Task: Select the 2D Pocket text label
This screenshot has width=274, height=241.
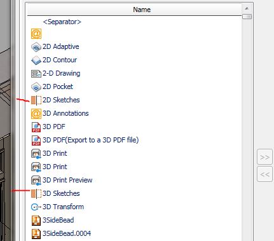Action: 58,86
